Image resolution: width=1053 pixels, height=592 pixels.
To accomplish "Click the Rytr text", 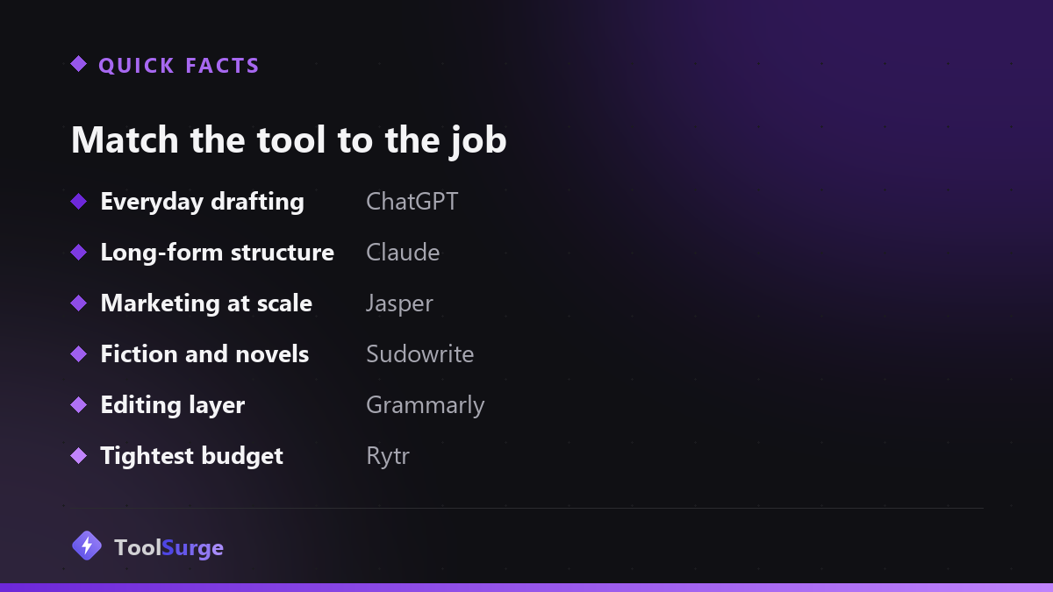I will click(387, 457).
